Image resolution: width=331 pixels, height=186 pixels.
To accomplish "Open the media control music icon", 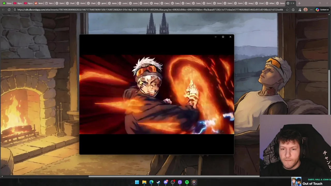I will click(x=299, y=10).
